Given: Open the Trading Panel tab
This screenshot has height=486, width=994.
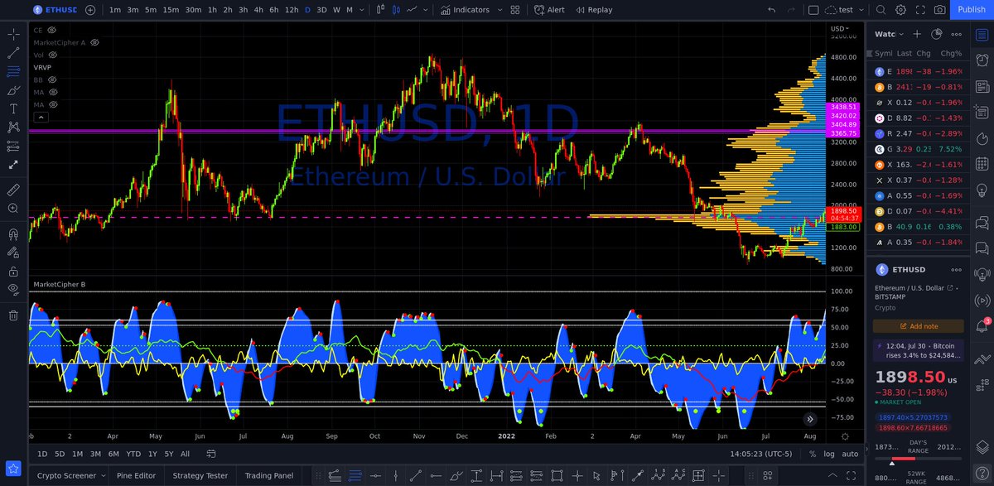Looking at the screenshot, I should pos(269,475).
